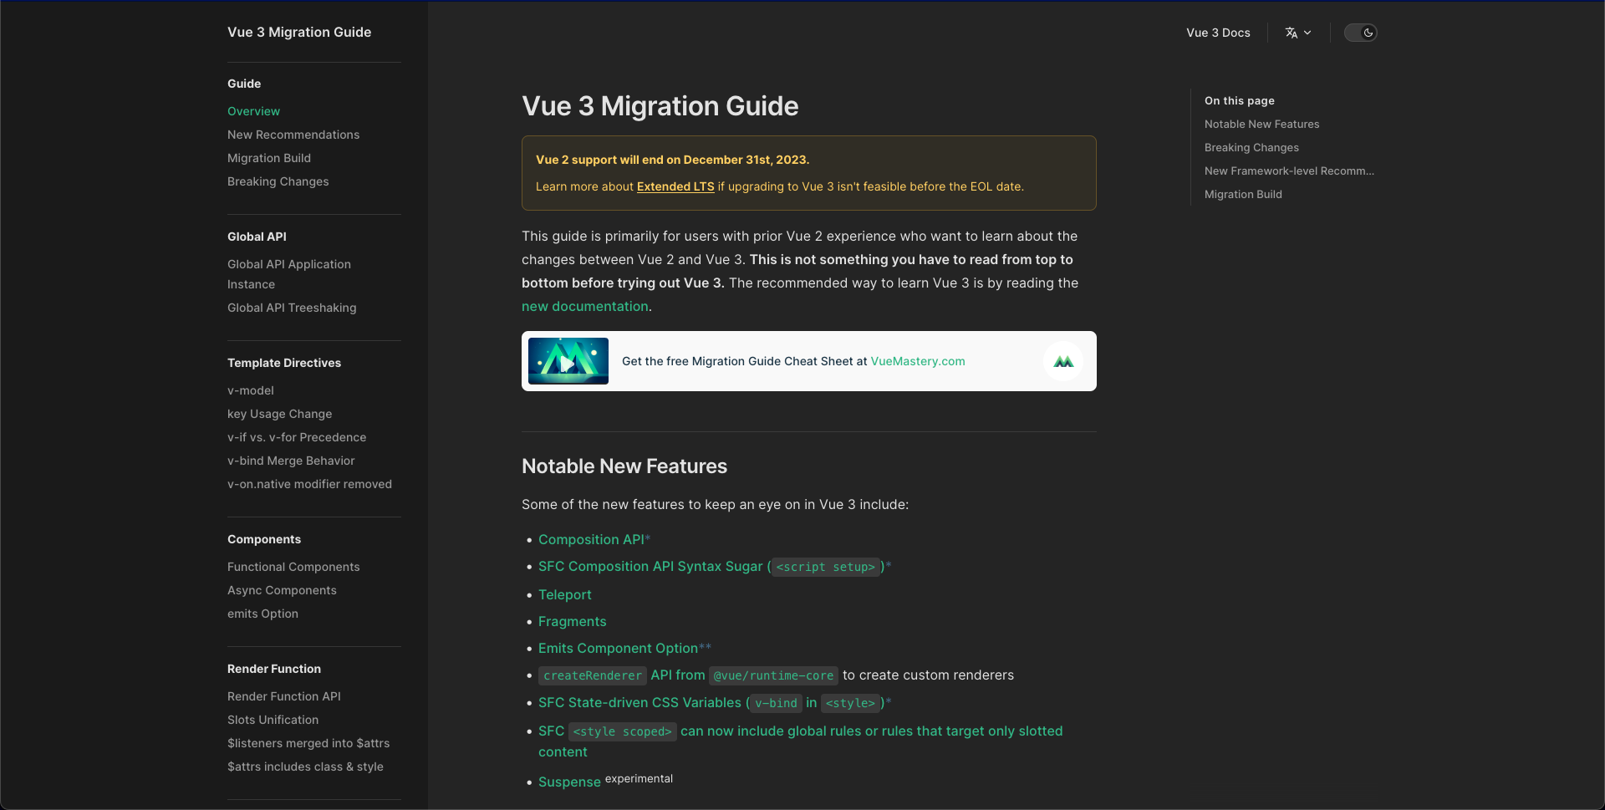
Task: Open emits Option sidebar page
Action: tap(262, 614)
